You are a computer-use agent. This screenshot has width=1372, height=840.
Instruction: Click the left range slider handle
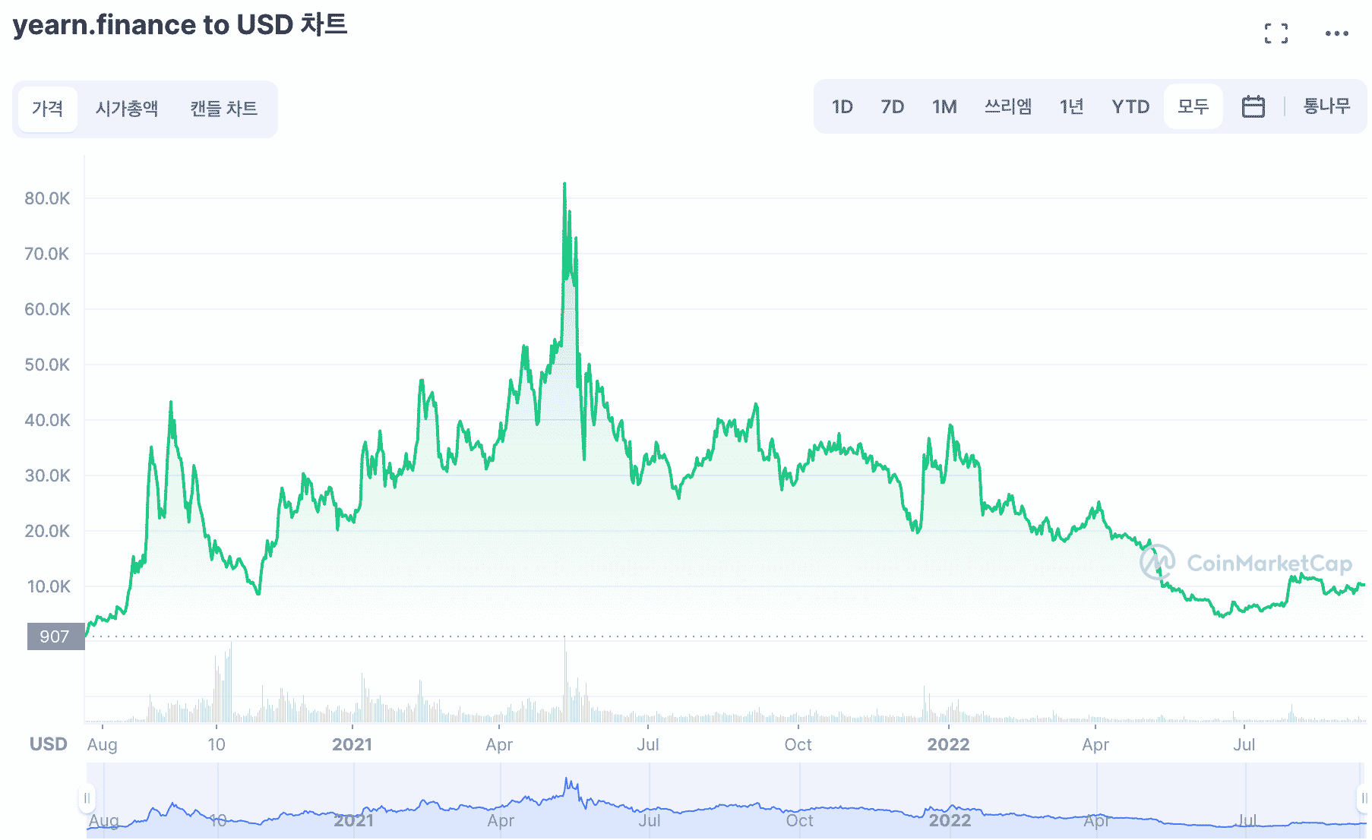87,798
